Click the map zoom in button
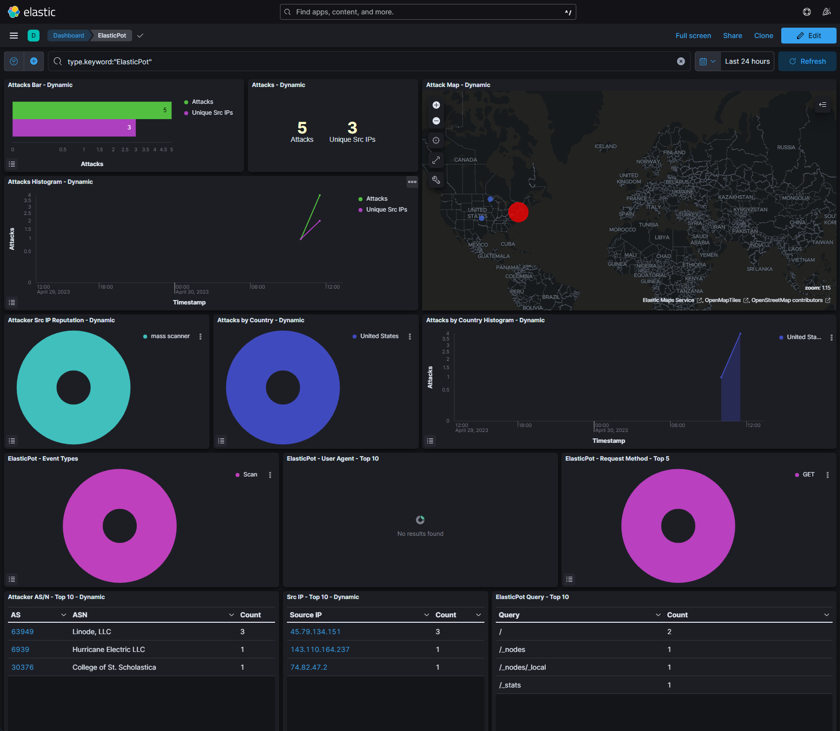Viewport: 840px width, 731px height. point(436,105)
